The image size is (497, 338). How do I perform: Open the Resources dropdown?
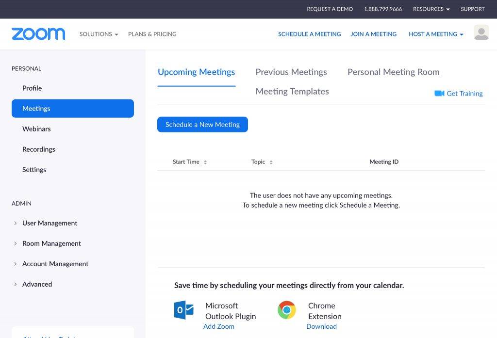431,9
